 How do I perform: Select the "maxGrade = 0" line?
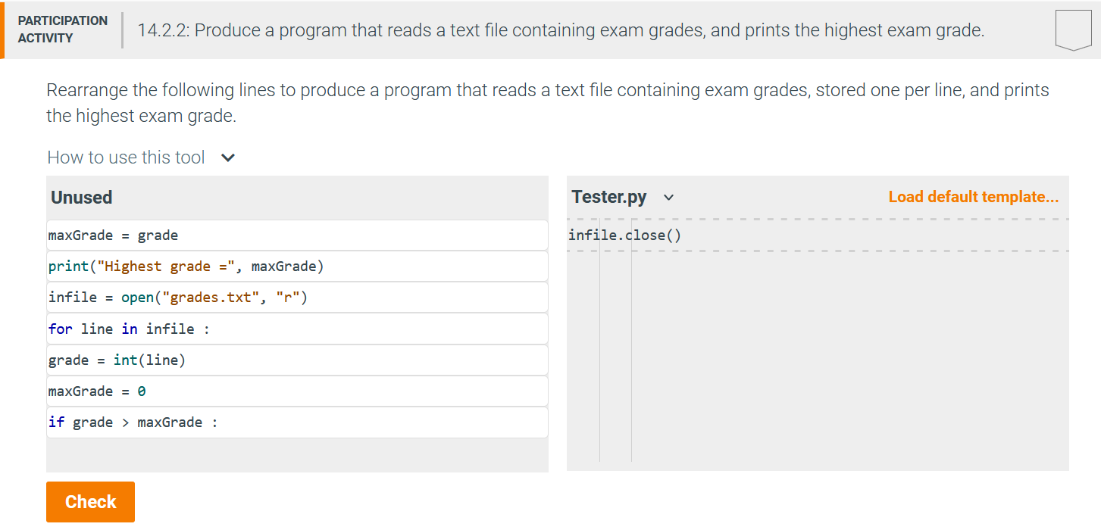coord(297,391)
